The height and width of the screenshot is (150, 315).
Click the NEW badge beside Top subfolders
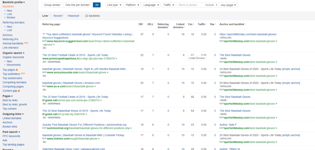tap(23, 73)
